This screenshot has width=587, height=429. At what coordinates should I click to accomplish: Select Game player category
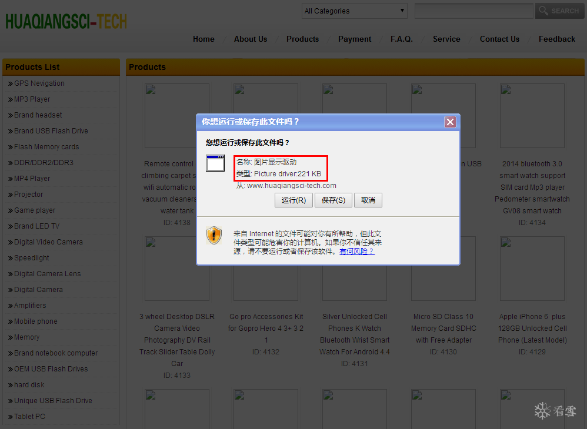pyautogui.click(x=35, y=210)
